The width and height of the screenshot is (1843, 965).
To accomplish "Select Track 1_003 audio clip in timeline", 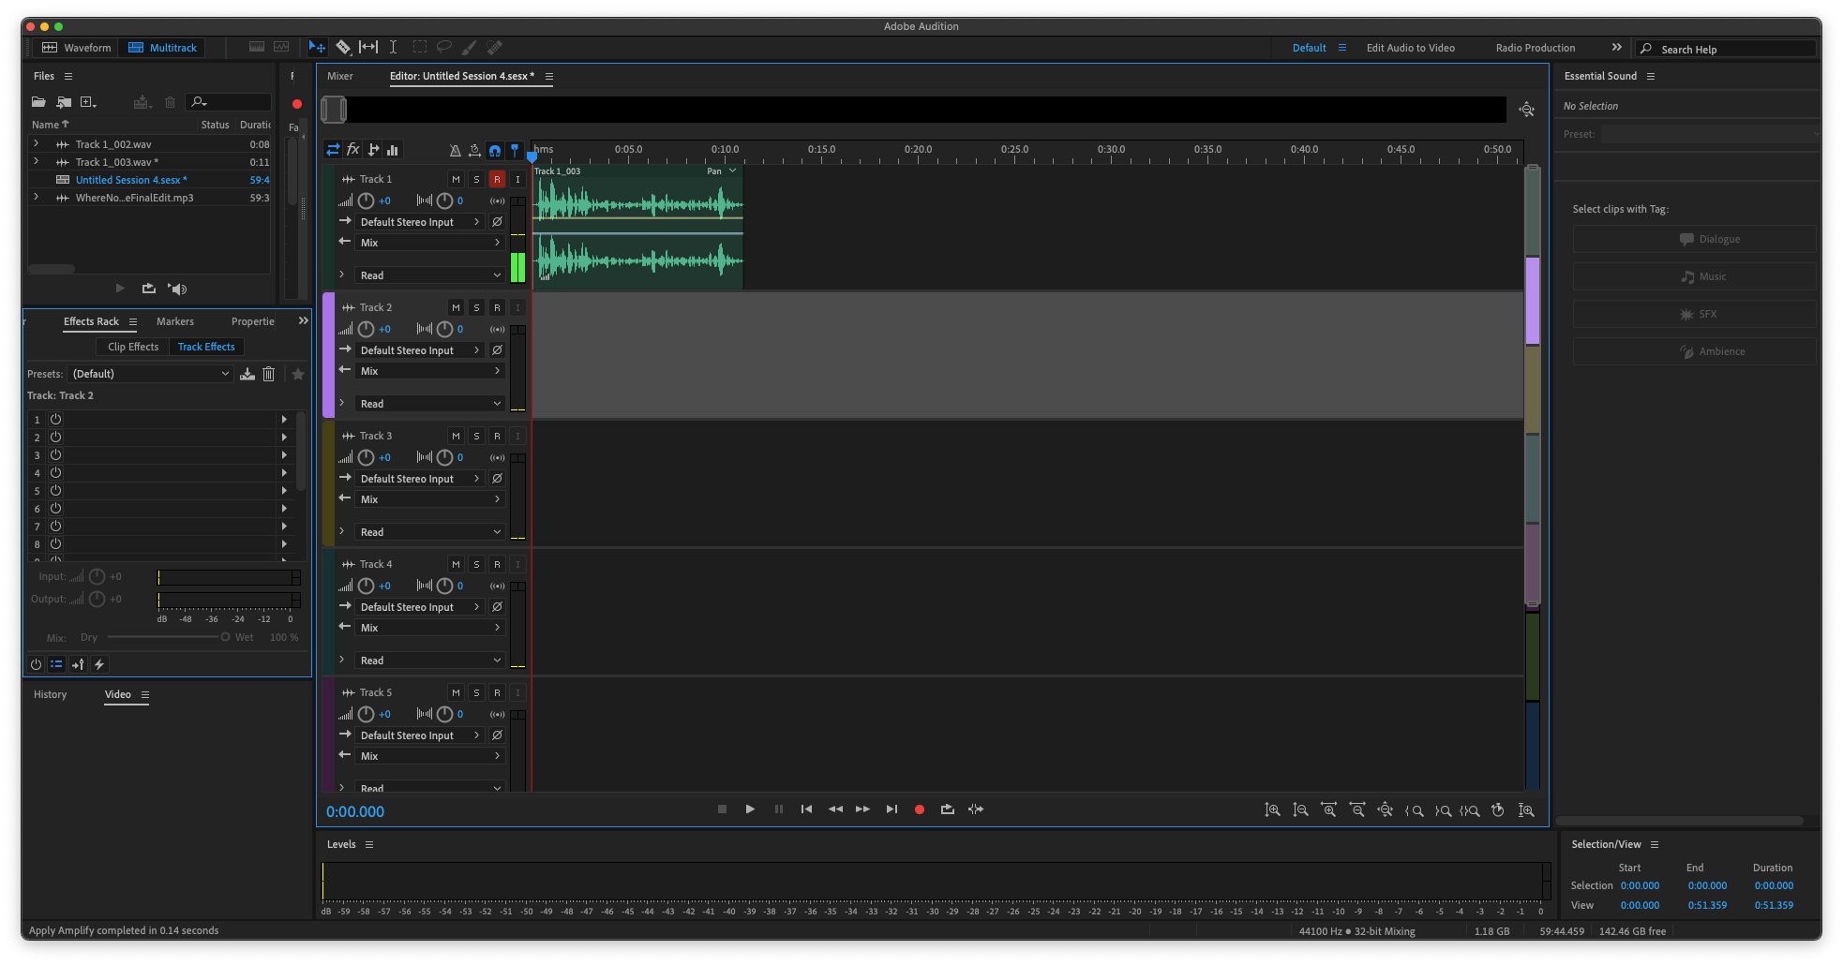I will point(637,228).
